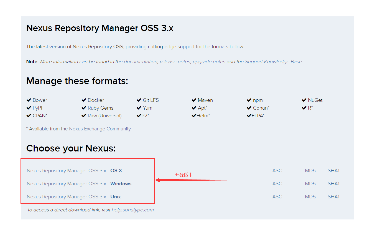Click the 'Choose your Nexus:' heading
The width and height of the screenshot is (370, 230).
[71, 148]
